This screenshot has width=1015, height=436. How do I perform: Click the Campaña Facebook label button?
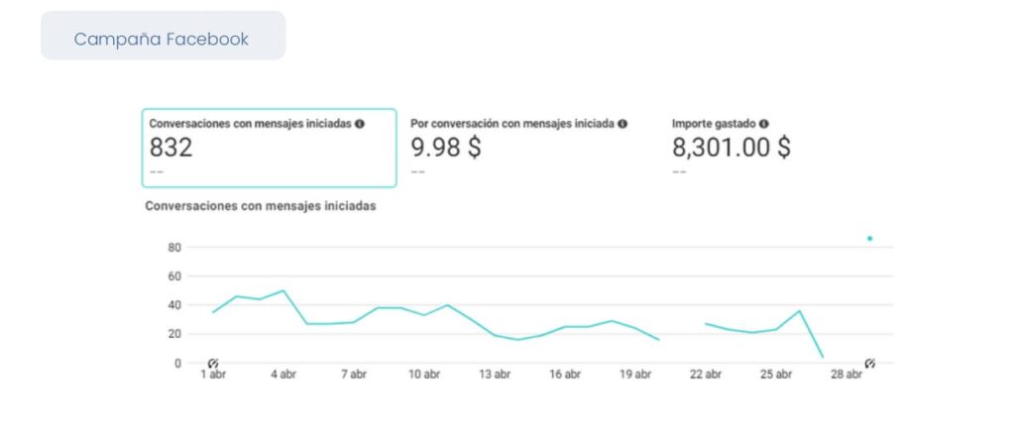163,40
